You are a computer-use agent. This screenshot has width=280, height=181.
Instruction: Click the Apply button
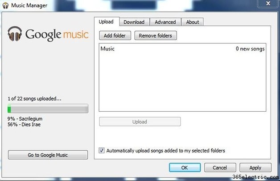pyautogui.click(x=255, y=168)
